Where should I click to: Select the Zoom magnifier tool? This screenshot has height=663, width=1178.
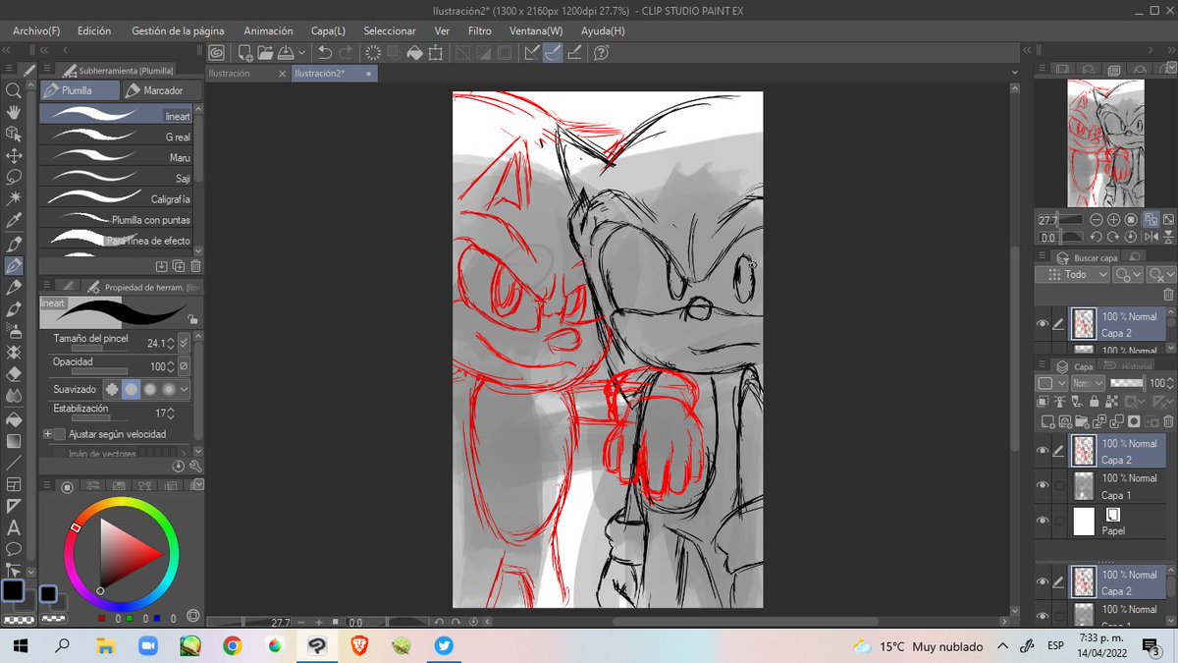(x=14, y=90)
